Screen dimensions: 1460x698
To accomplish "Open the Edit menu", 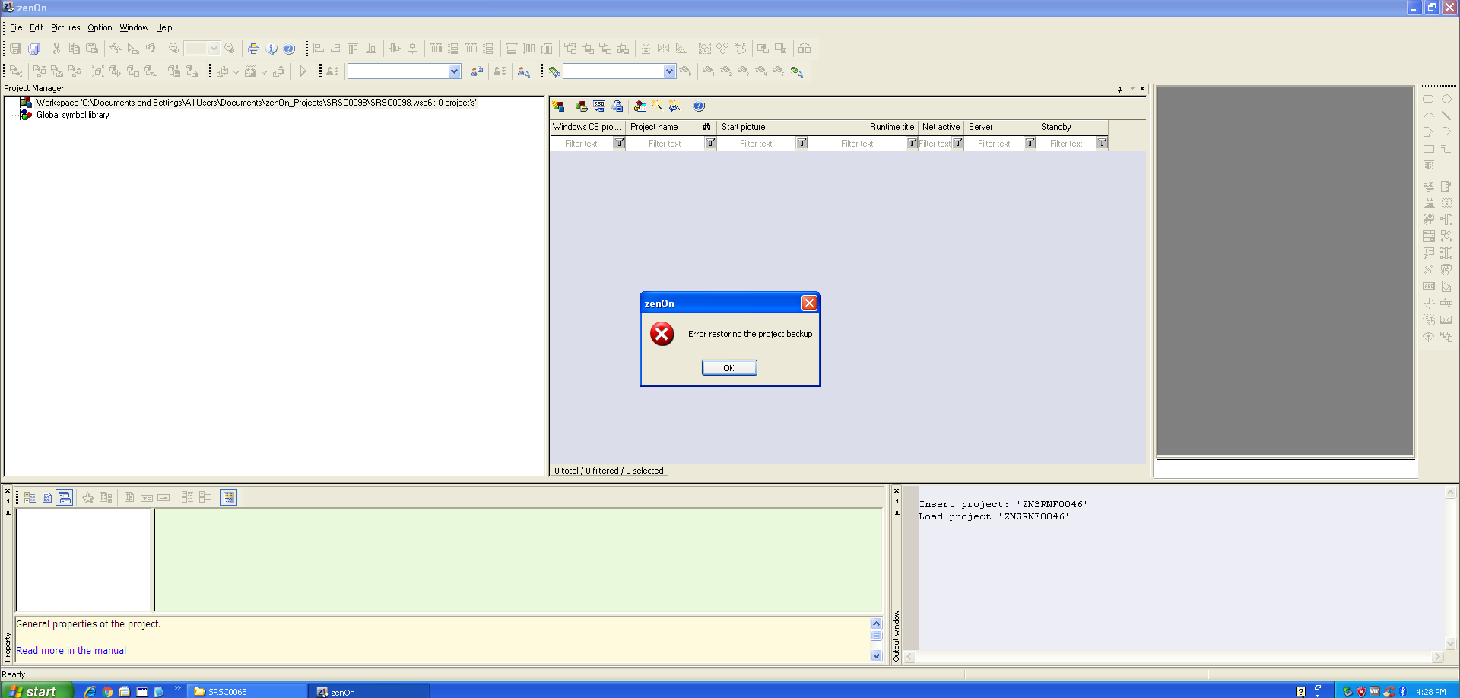I will 36,27.
